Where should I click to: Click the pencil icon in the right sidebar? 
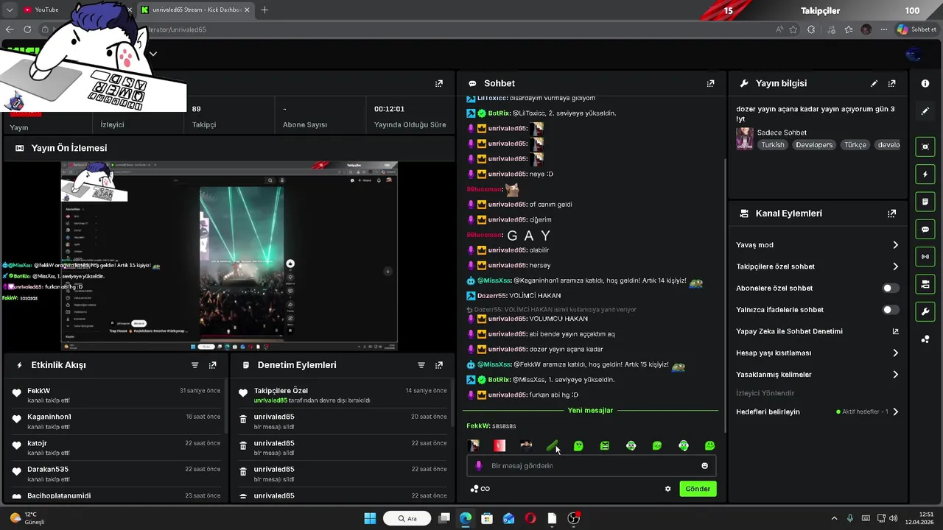click(x=925, y=111)
